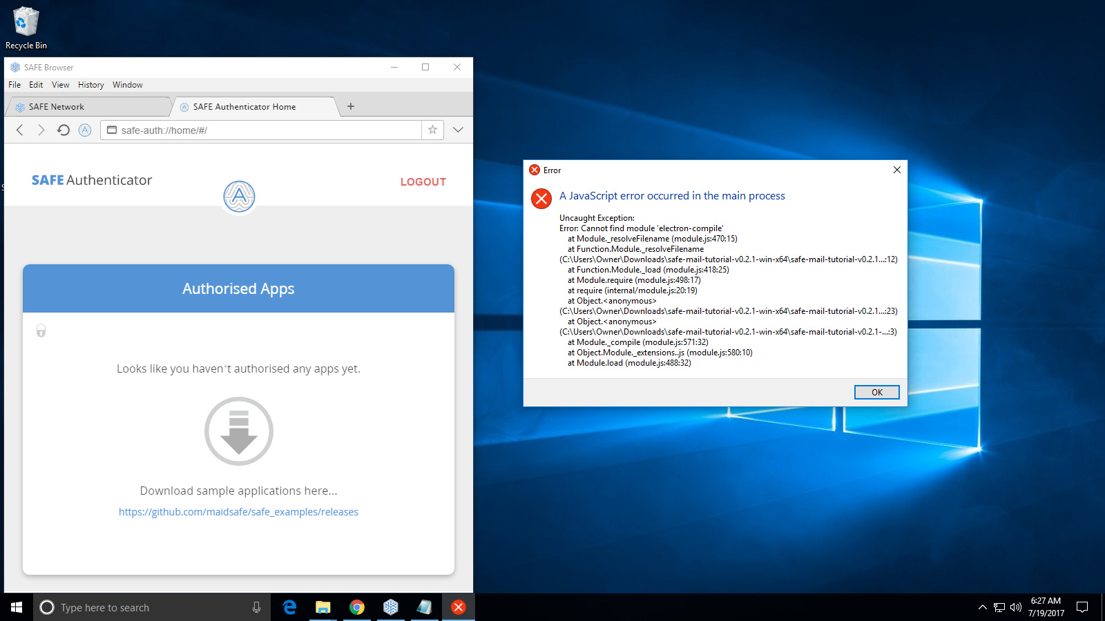Expand the browser toolbar dropdown chevron

(x=458, y=130)
